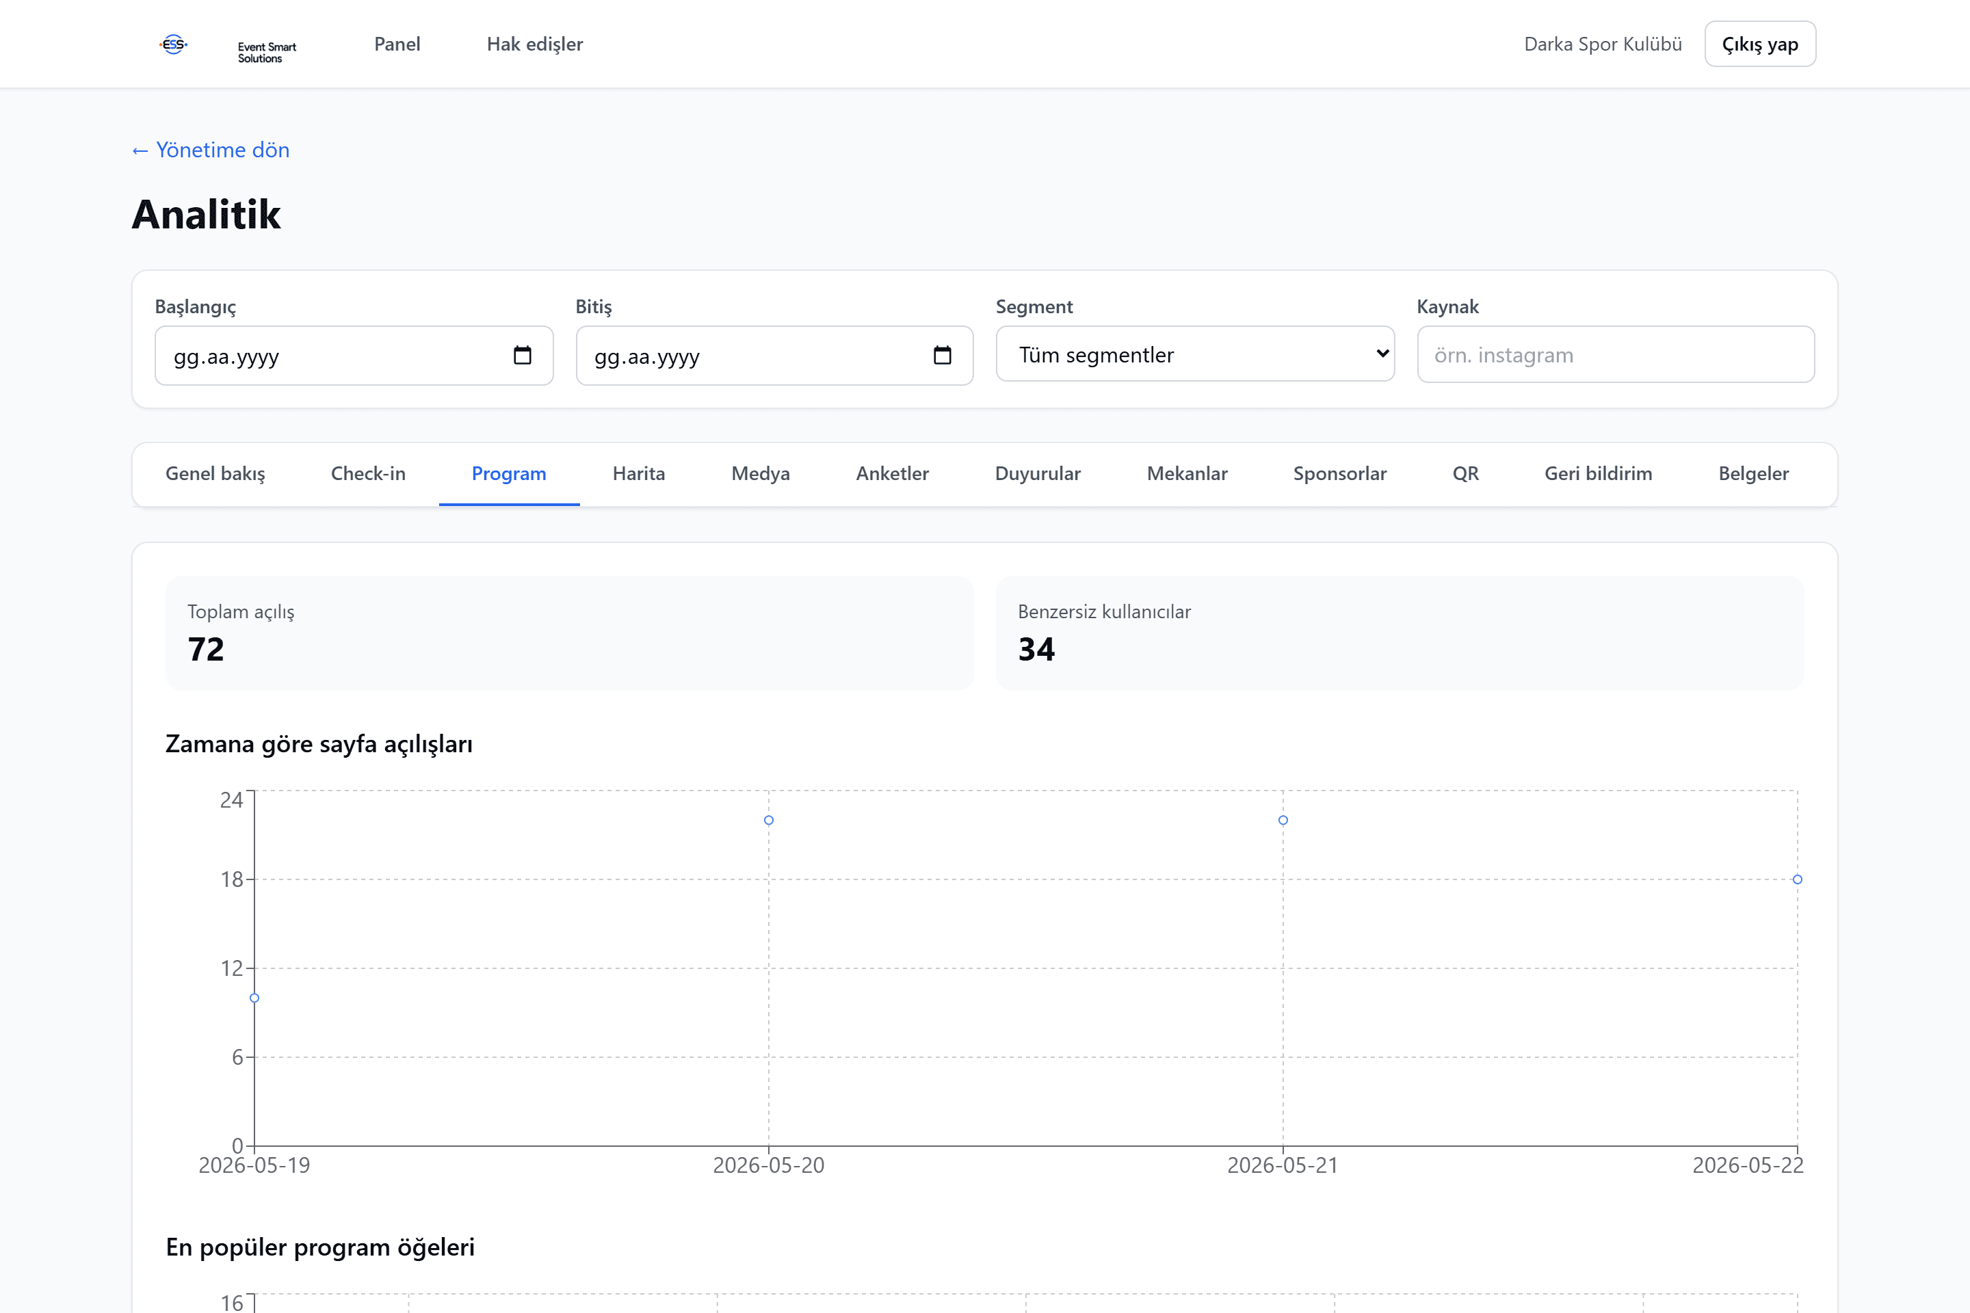Open the Hak edişler menu item

[x=535, y=44]
